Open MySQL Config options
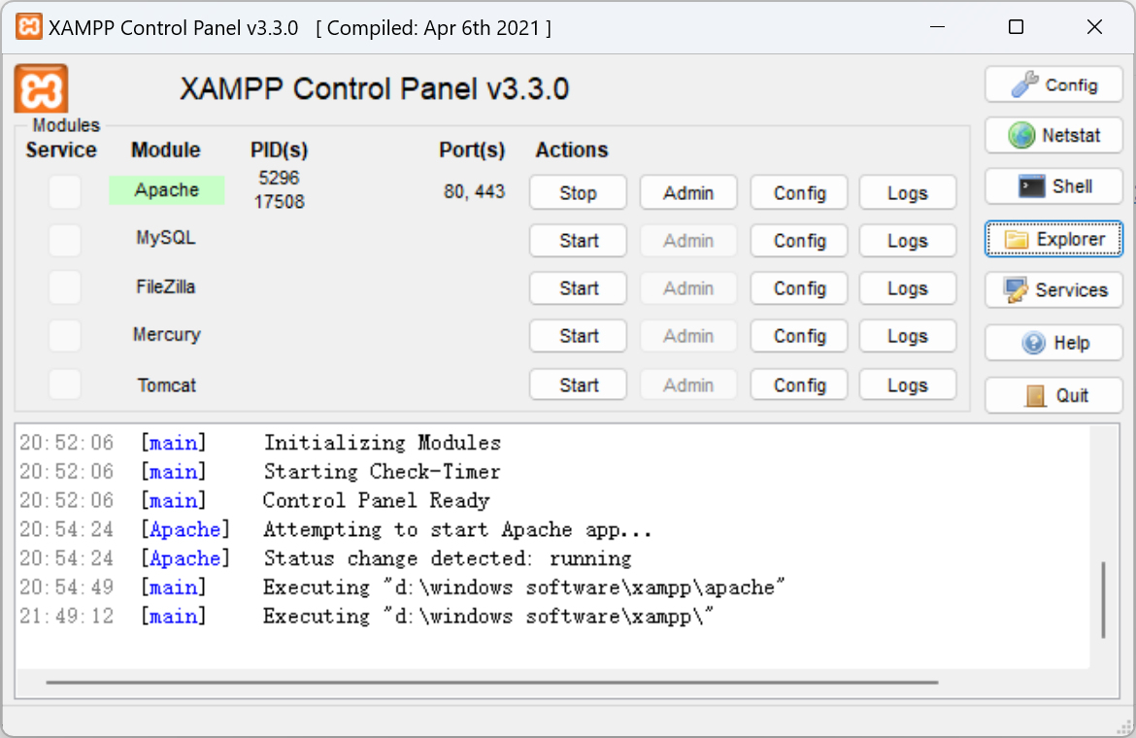The width and height of the screenshot is (1136, 738). pyautogui.click(x=799, y=241)
